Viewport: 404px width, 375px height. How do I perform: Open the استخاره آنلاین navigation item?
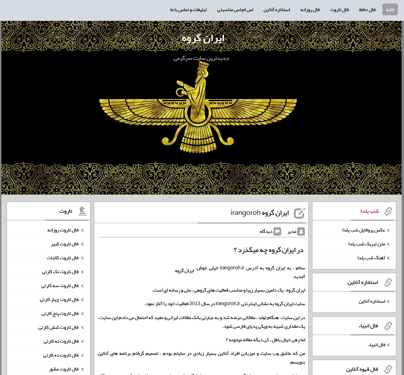(277, 10)
